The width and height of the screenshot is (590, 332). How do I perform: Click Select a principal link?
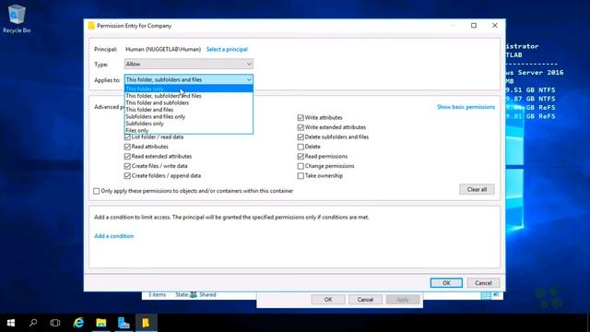point(227,49)
